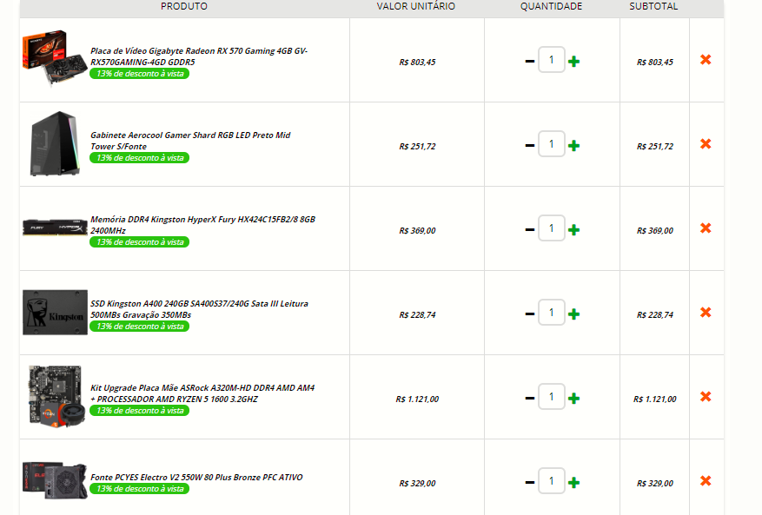The image size is (762, 515).
Task: Open Fonte PCYES Electro V2 550W link
Action: pyautogui.click(x=196, y=477)
